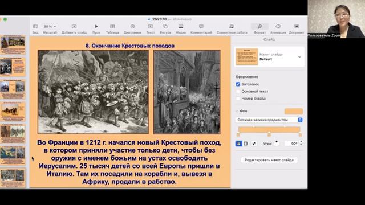Uncheck the Заголовок checkbox
Viewport: 365px width, 205px height.
point(238,84)
